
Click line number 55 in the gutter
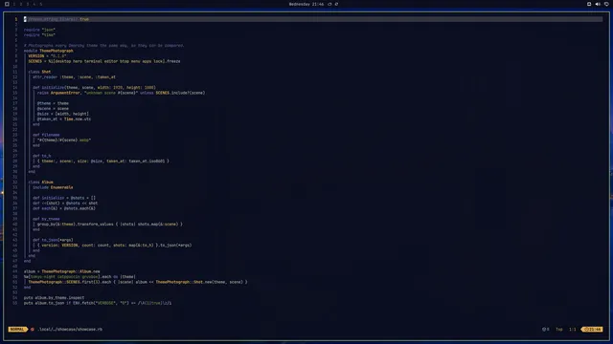point(15,303)
